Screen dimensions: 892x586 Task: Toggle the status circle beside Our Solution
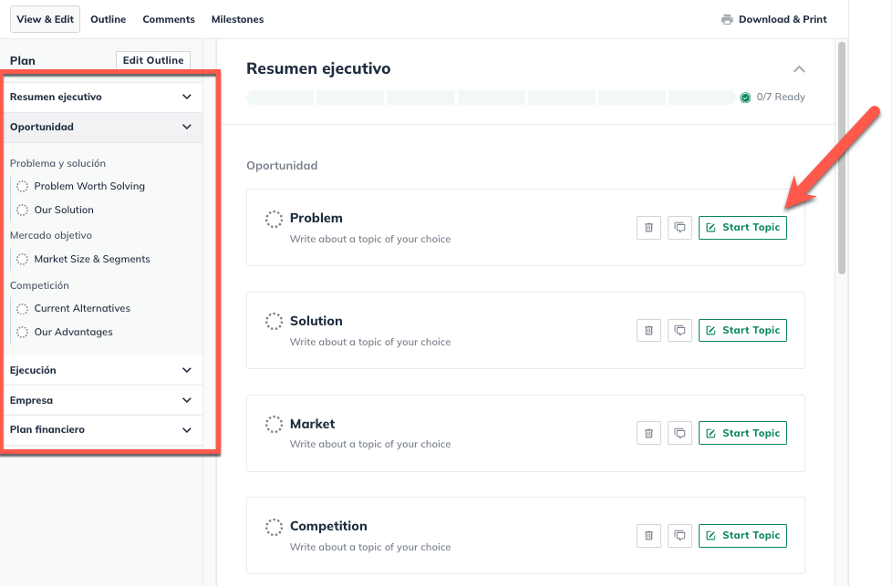[x=22, y=210]
